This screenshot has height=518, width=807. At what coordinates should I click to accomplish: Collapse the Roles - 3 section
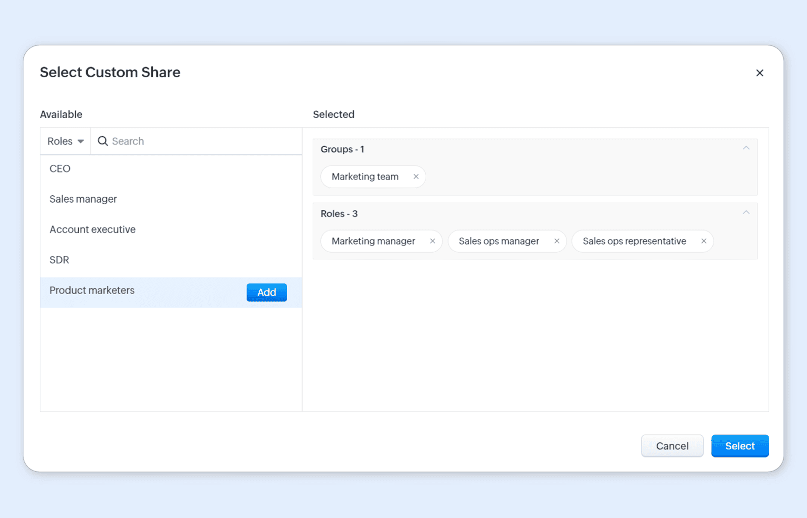[746, 213]
